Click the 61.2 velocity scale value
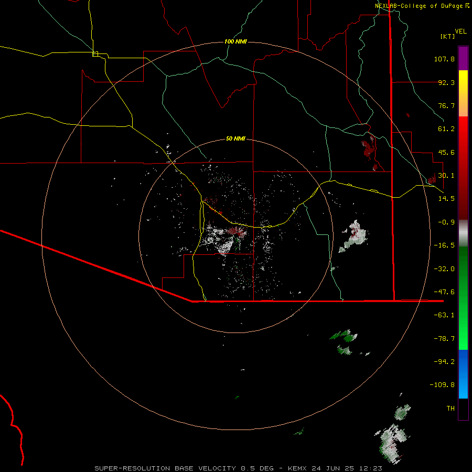Screen dimensions: 472x472 (446, 129)
